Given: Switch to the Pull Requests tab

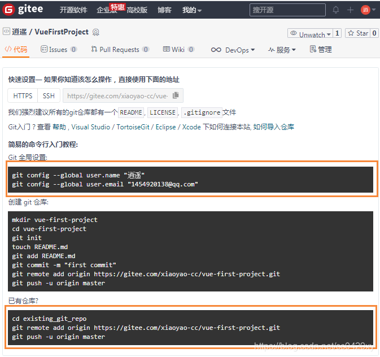Looking at the screenshot, I should pos(120,50).
